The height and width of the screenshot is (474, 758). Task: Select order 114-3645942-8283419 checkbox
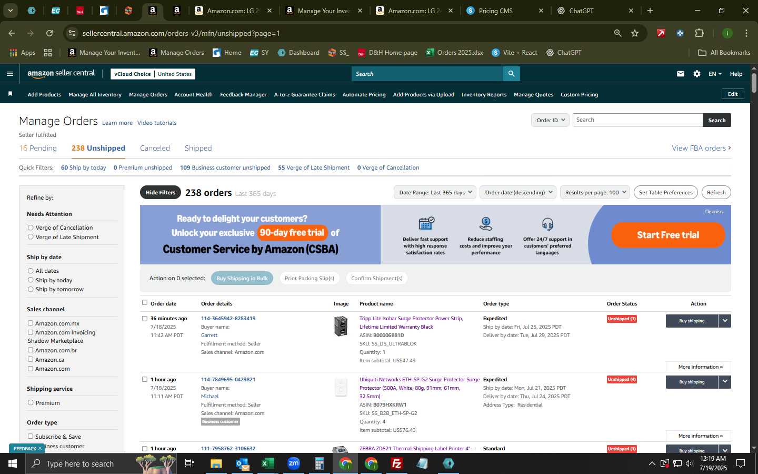click(x=145, y=318)
